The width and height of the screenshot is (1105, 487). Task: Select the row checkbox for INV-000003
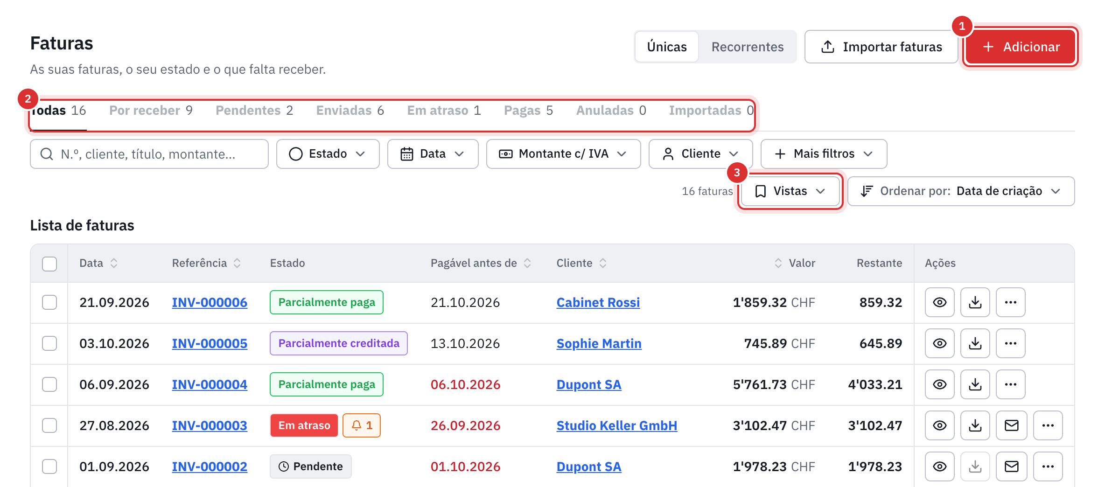tap(49, 425)
